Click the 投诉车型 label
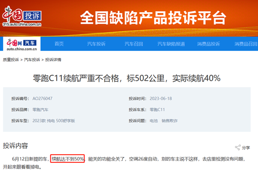This screenshot has width=258, height=173. (20, 121)
